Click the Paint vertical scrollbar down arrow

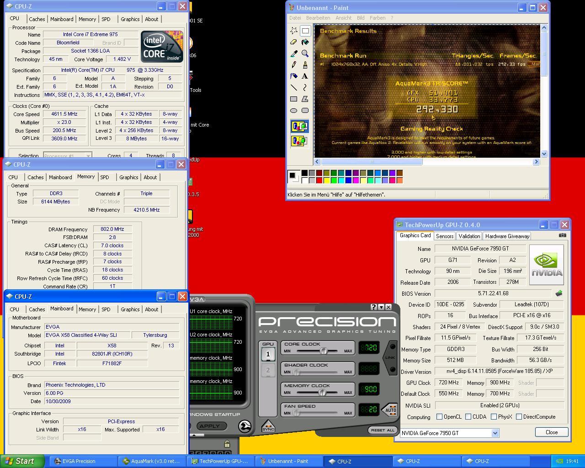tap(544, 154)
